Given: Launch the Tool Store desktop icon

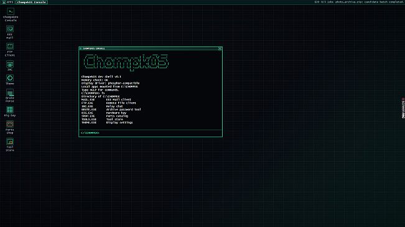Looking at the screenshot, I should pos(10,145).
